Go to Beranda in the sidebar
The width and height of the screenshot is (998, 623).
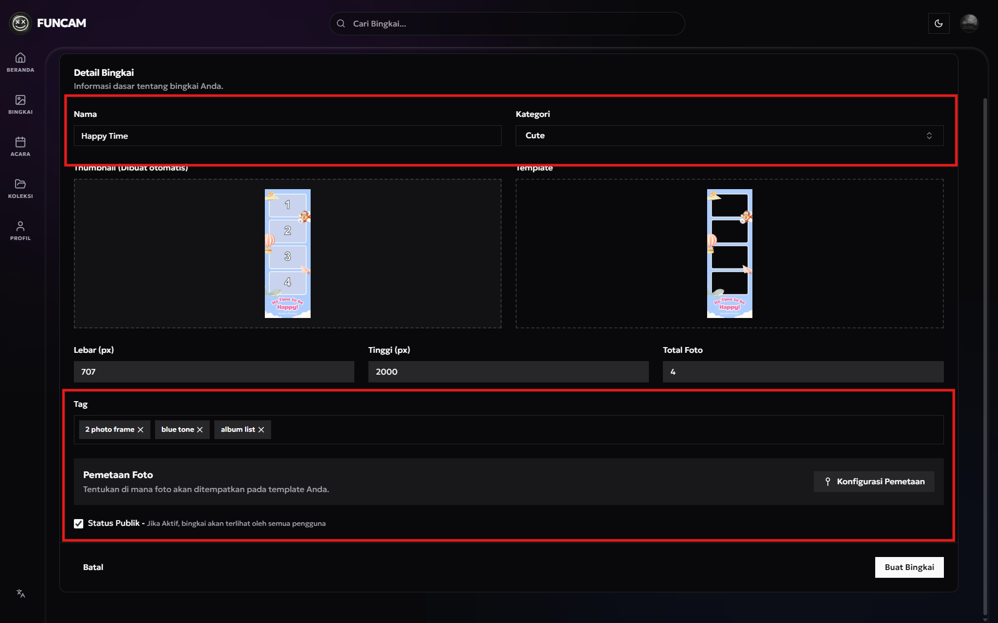20,62
